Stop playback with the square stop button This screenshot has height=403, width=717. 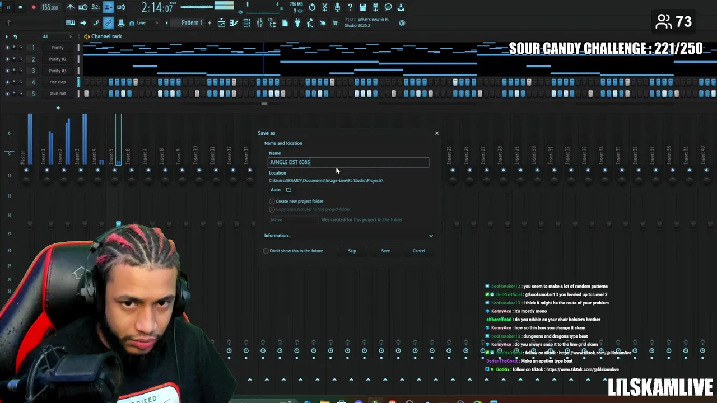click(20, 7)
